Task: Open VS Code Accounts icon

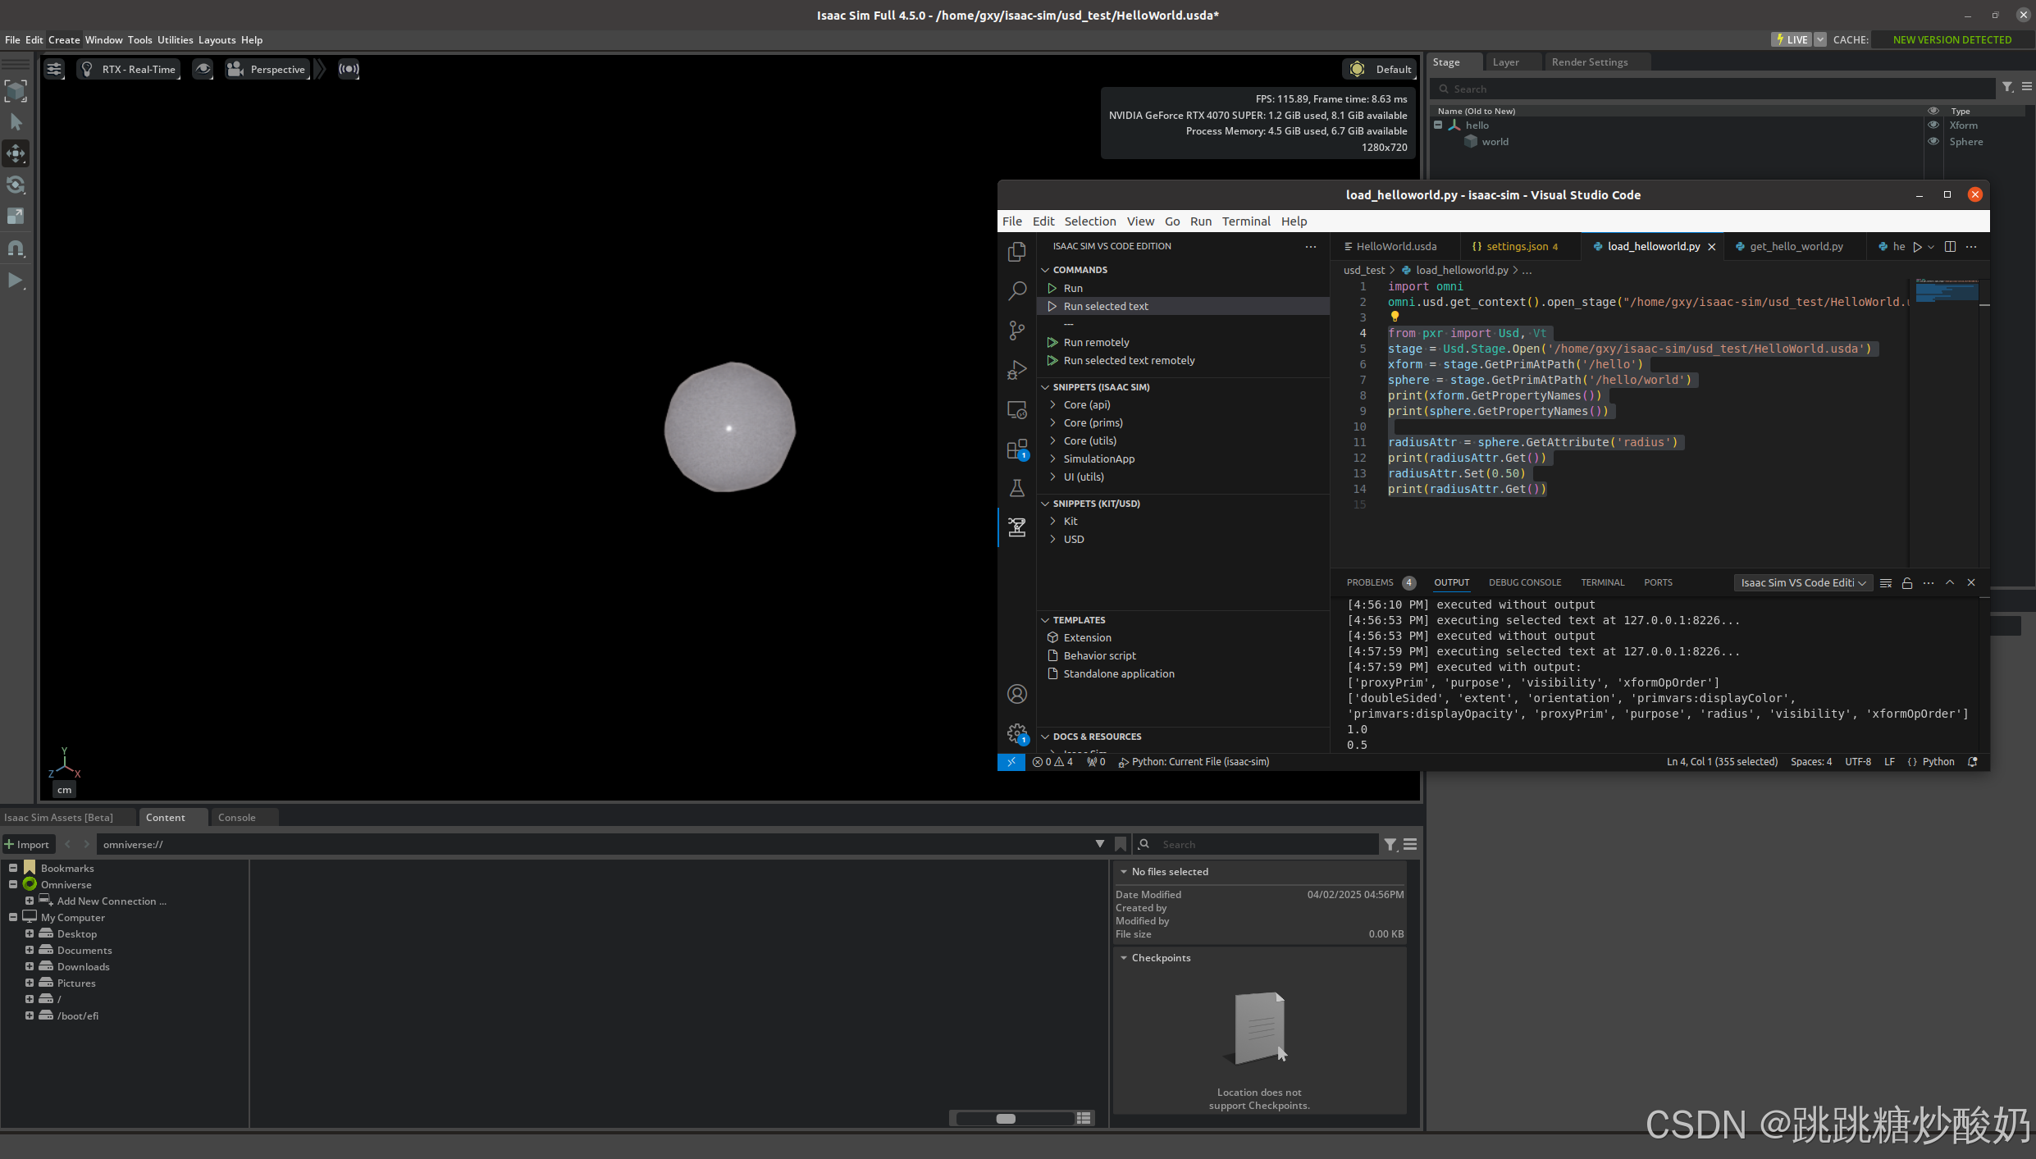Action: coord(1017,694)
